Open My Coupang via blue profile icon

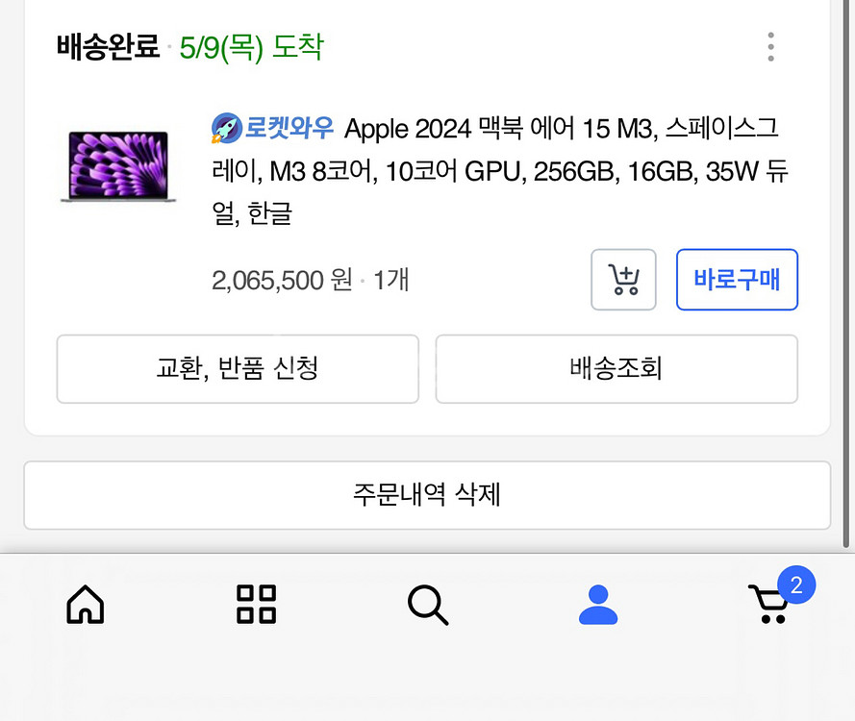[598, 604]
